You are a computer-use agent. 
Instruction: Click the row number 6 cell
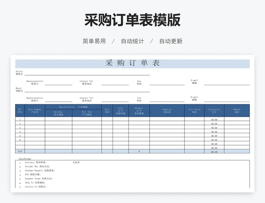[20, 139]
